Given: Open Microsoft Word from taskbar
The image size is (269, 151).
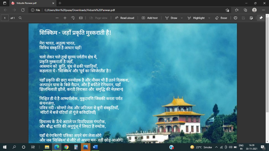Looking at the screenshot, I should (95, 147).
